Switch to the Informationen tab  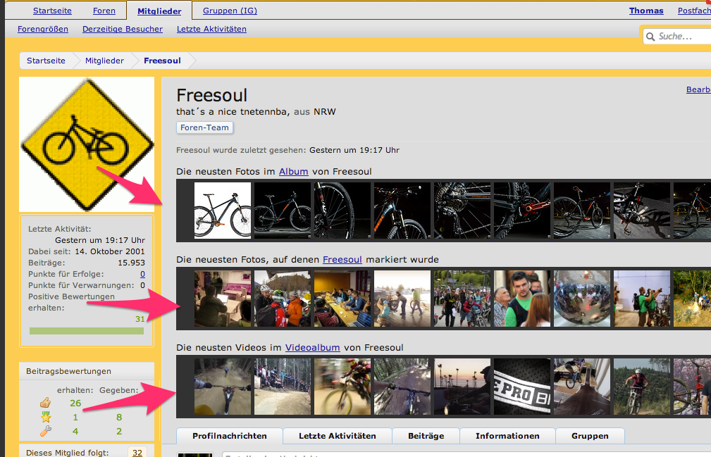point(507,436)
